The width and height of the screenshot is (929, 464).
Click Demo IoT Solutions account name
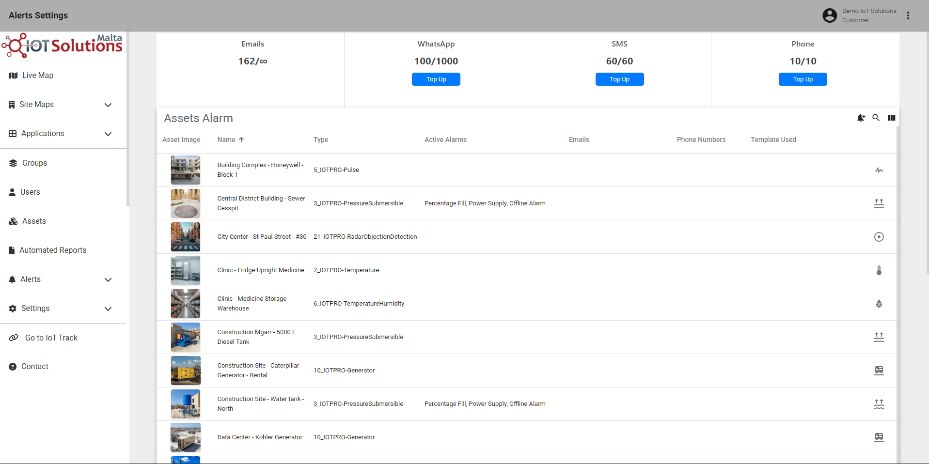pos(869,11)
